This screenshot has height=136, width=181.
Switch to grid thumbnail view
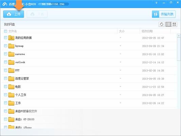pos(174,24)
